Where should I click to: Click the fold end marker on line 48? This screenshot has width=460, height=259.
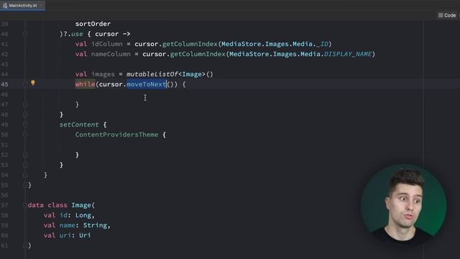(x=25, y=114)
